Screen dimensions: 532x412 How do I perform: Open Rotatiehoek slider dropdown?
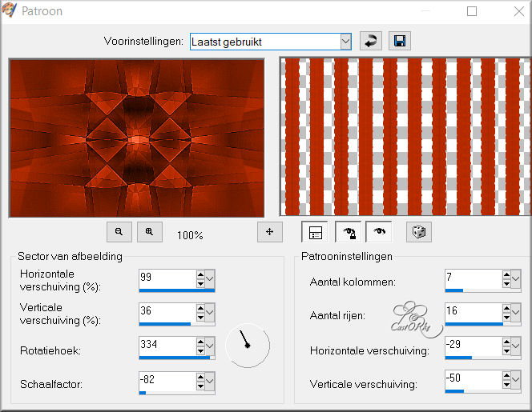[x=210, y=346]
